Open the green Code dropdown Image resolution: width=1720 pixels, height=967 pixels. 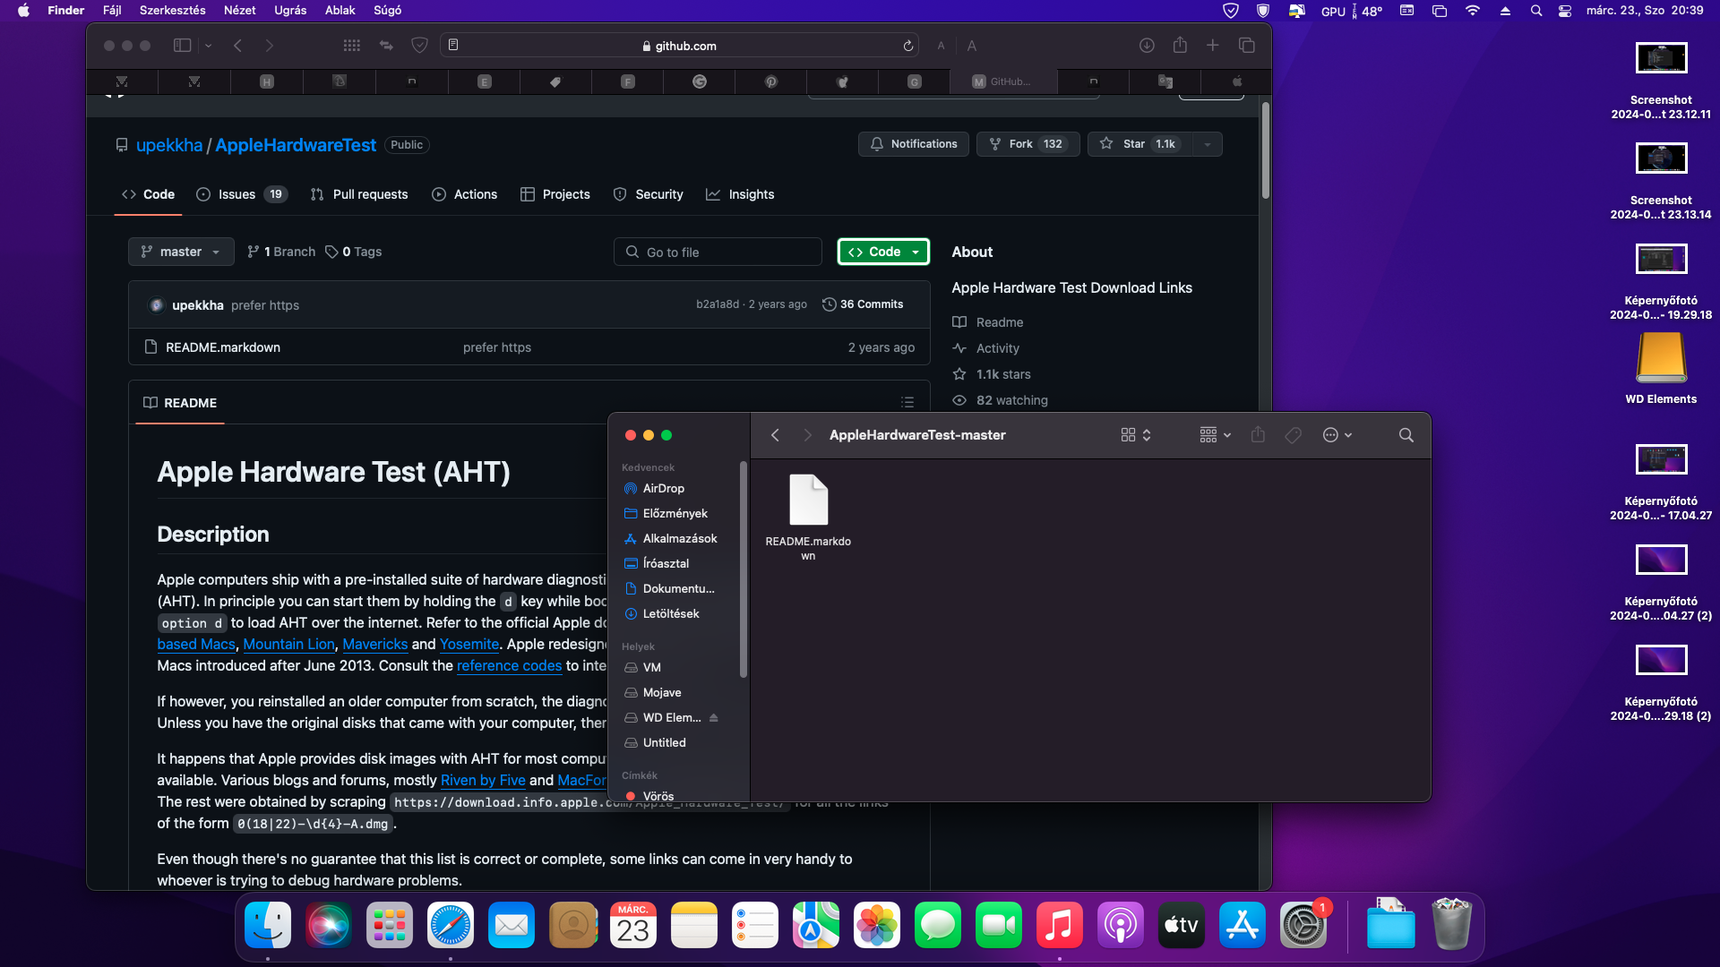(x=883, y=252)
